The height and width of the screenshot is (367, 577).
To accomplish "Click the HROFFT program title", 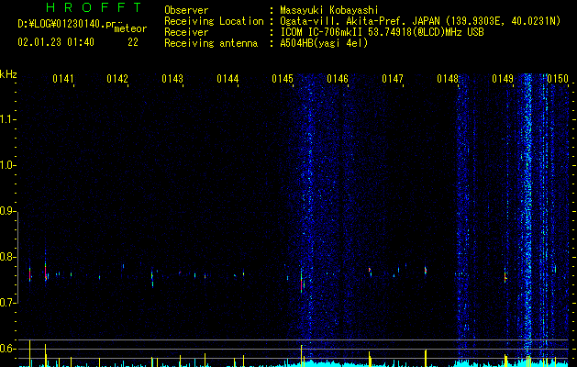I will coord(94,7).
